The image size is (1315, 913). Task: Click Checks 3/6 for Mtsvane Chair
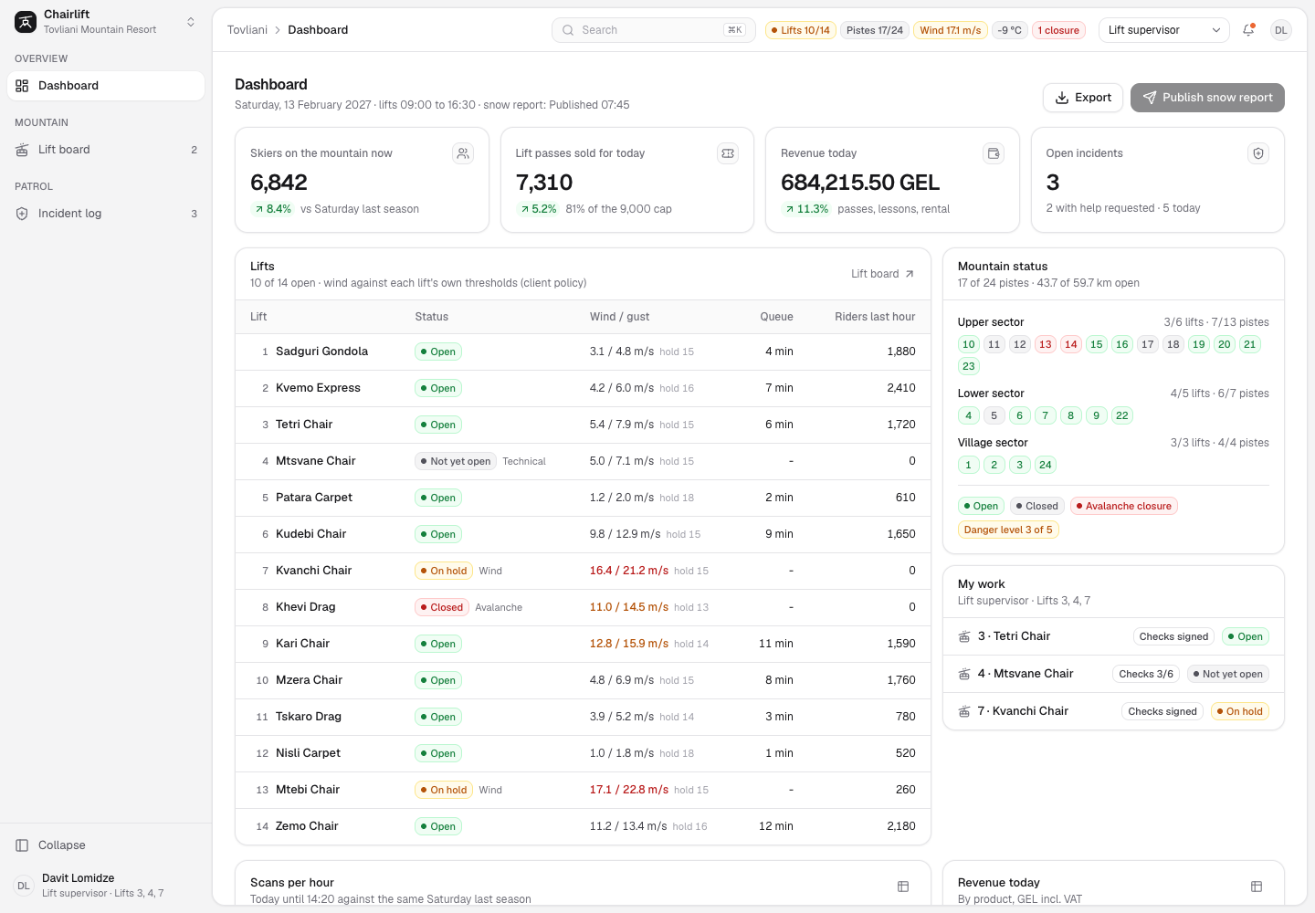(1147, 674)
